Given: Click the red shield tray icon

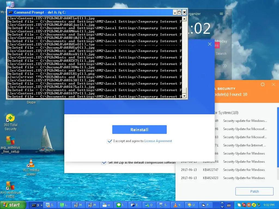Looking at the screenshot, I should [244, 205].
